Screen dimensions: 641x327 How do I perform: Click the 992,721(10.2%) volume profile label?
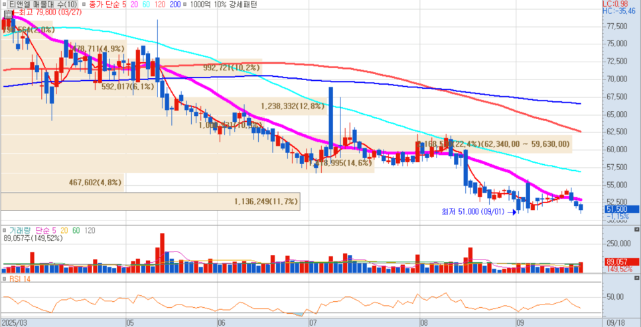pyautogui.click(x=232, y=68)
